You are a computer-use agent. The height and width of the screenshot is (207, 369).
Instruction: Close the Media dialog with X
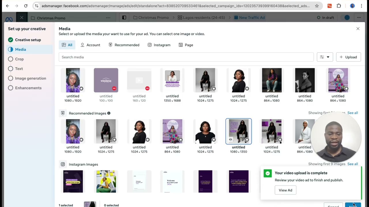[358, 29]
